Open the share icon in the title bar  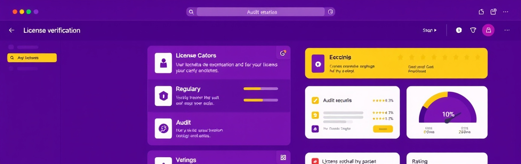tap(481, 12)
